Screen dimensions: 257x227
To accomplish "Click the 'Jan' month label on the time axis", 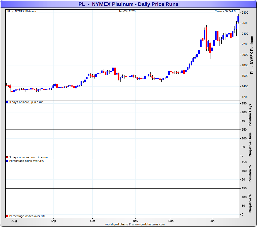I will click(x=212, y=221).
